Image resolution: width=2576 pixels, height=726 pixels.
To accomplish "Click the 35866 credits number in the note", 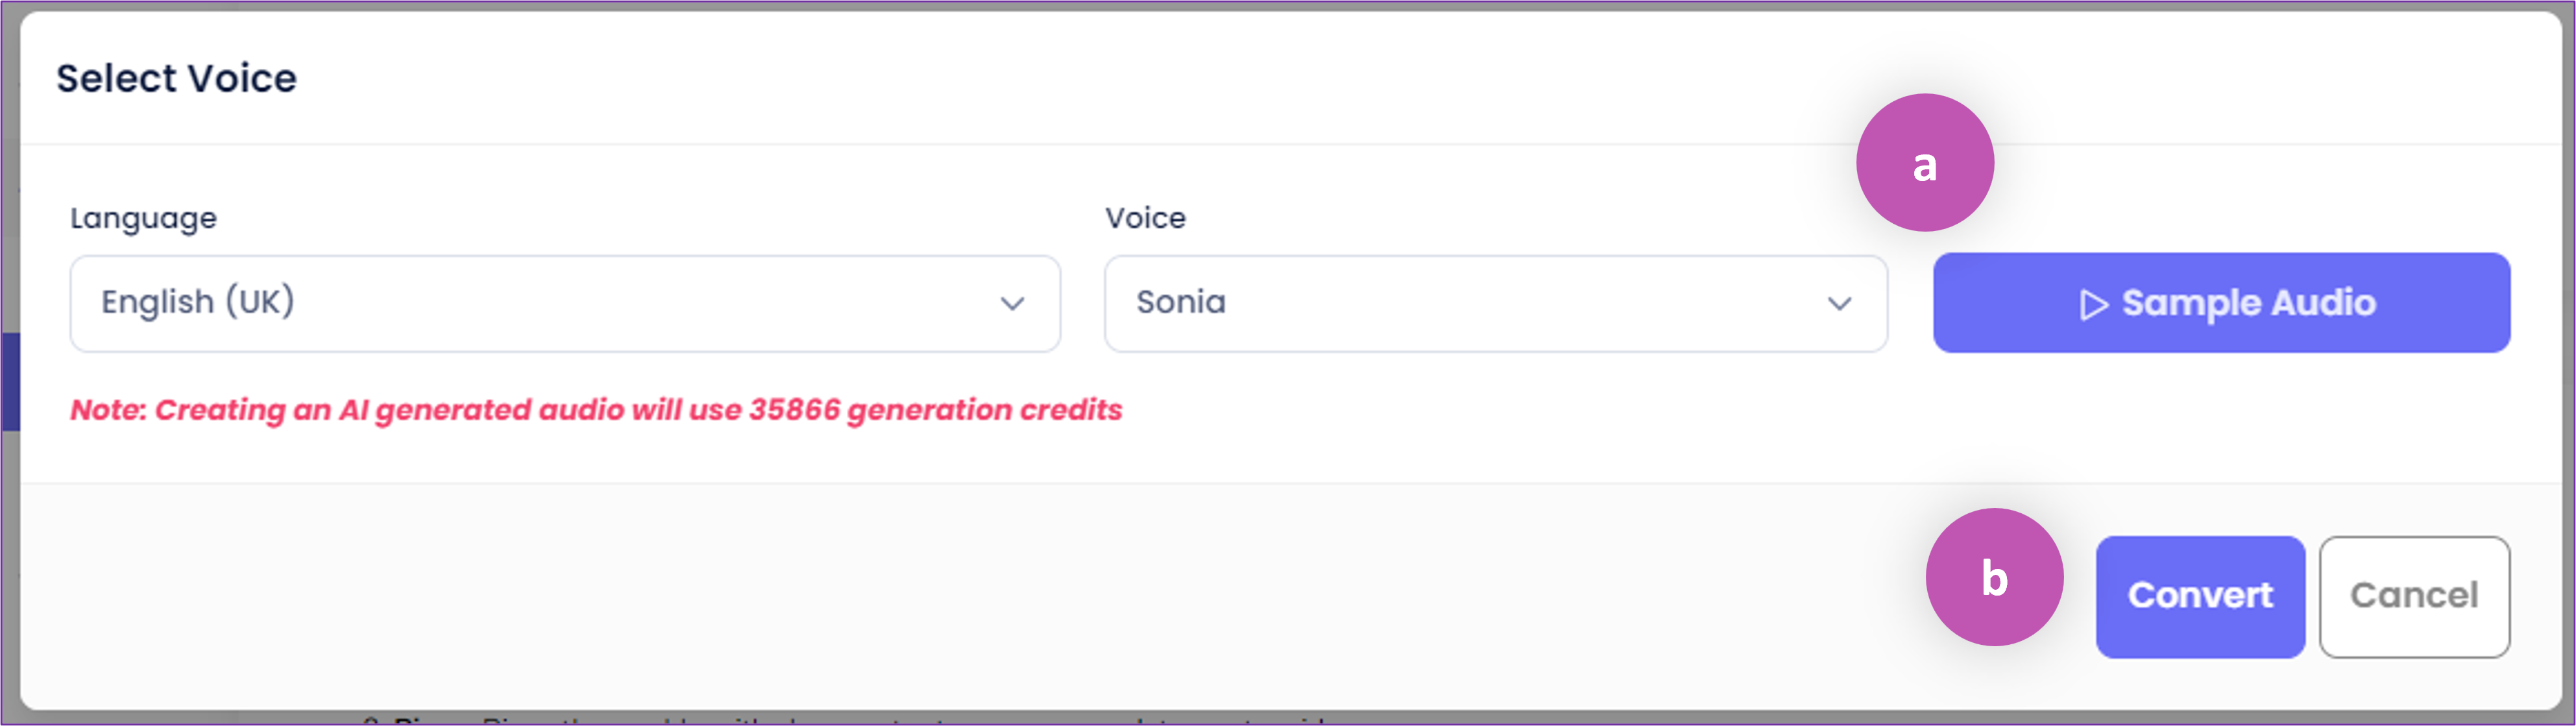I will click(x=795, y=409).
